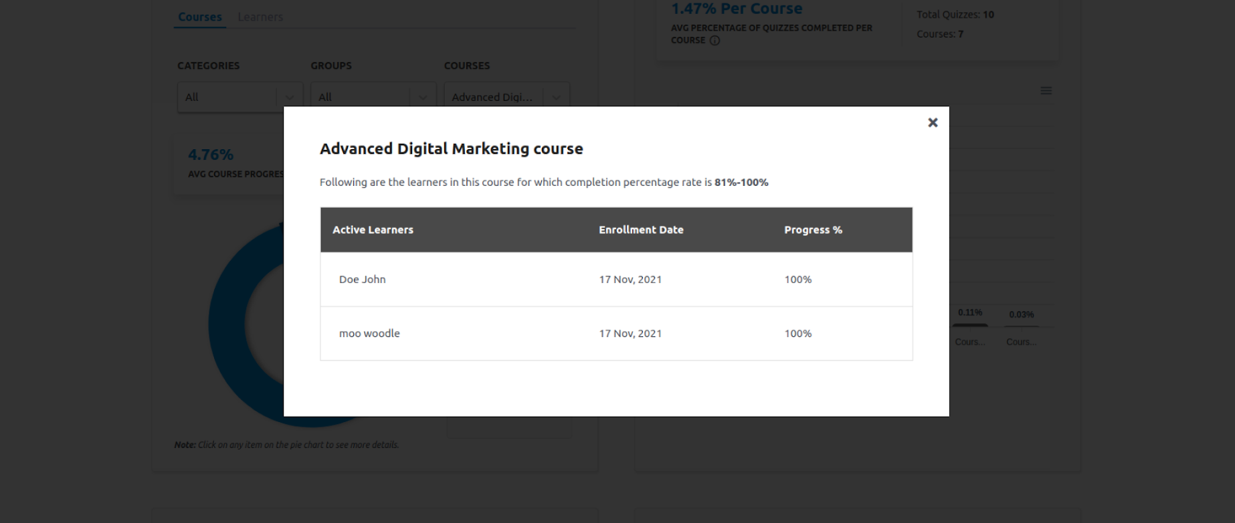This screenshot has width=1235, height=523.
Task: Click the 4.76% average course progress value
Action: [x=211, y=155]
